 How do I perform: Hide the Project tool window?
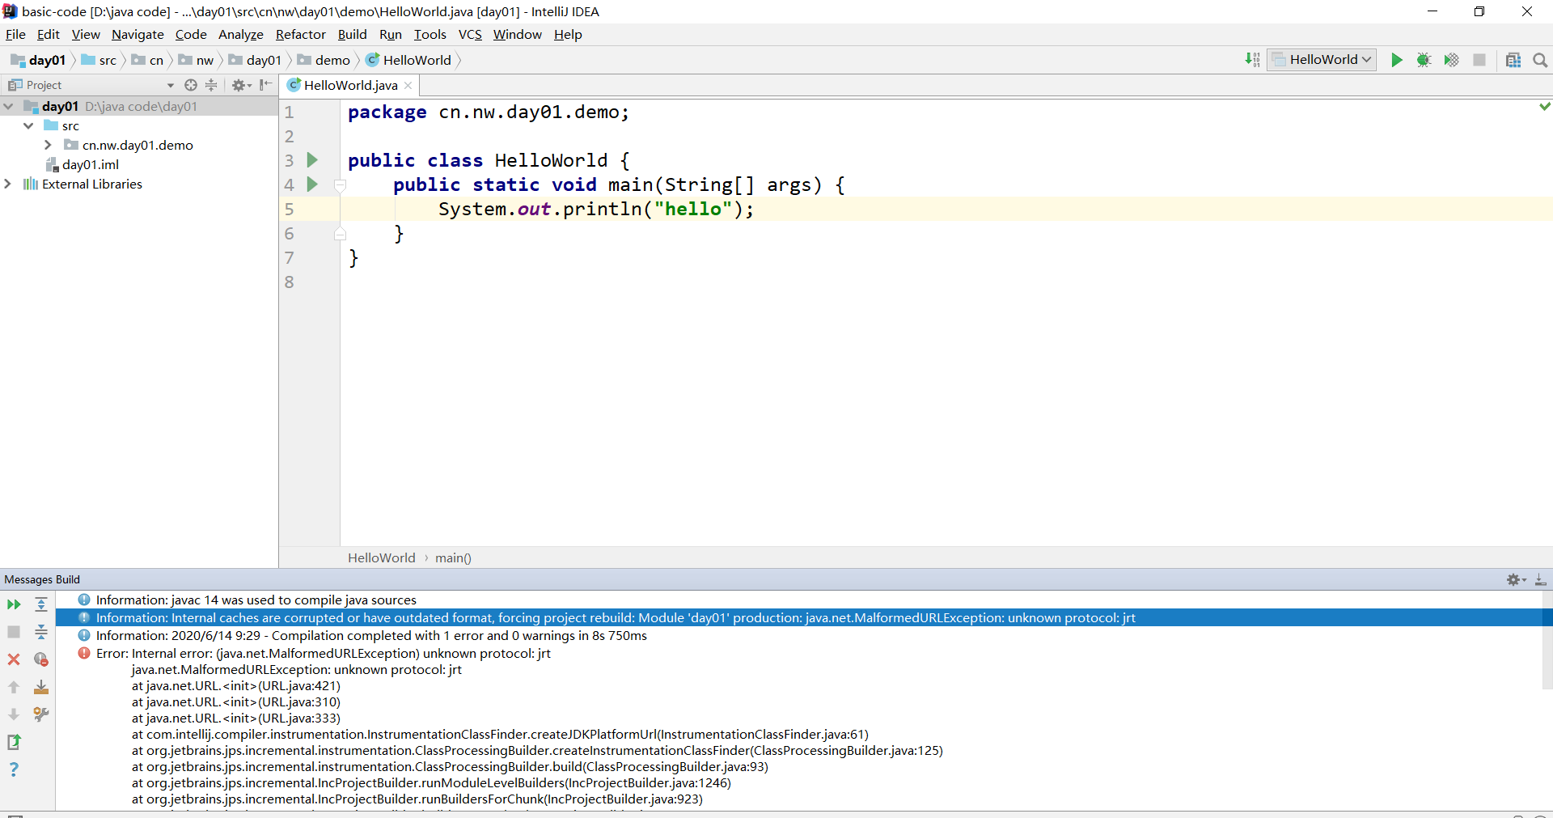click(265, 85)
